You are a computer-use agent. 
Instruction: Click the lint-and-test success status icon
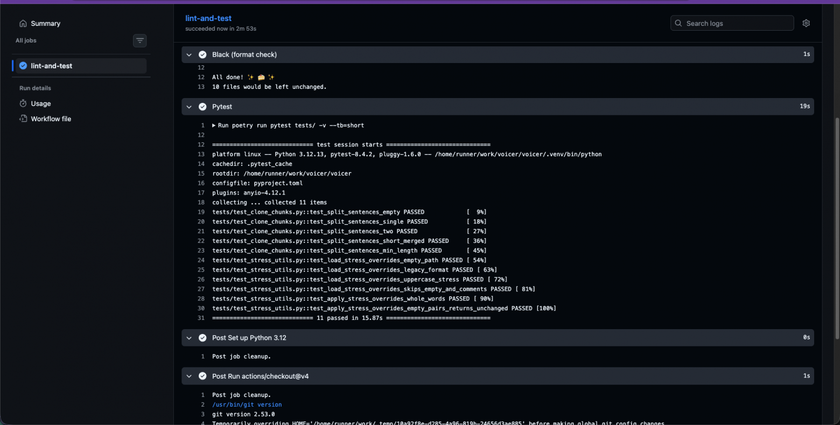(23, 66)
